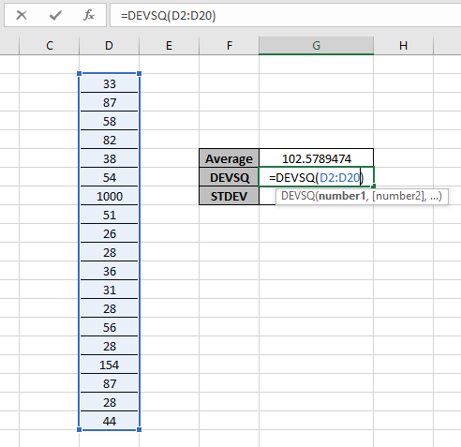Select the Average value cell 102.5789474

pos(316,158)
